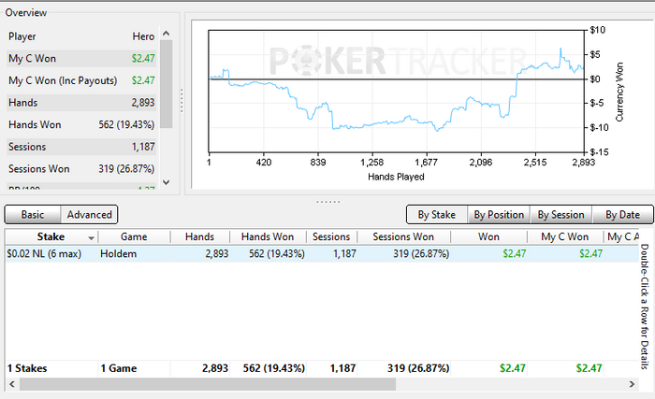Click the Overview list scroll down arrow
Screen dimensions: 655x399
coord(167,182)
